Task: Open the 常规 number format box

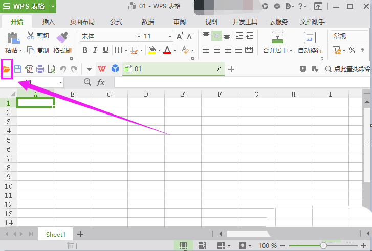Action: [349, 36]
